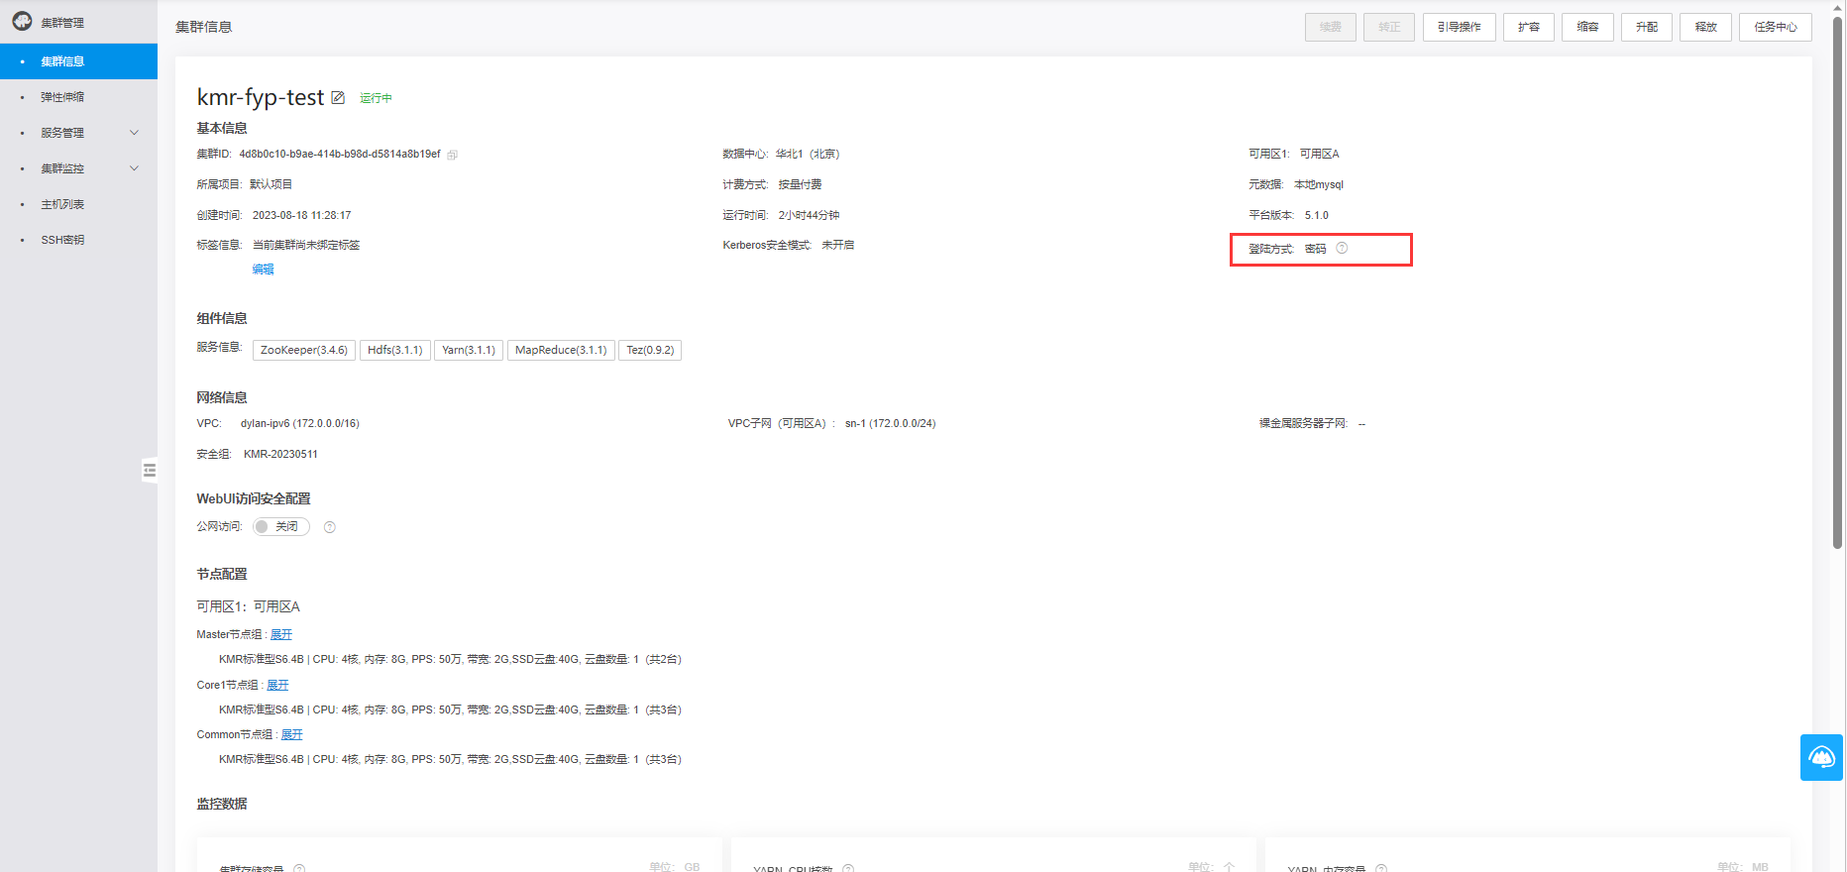
Task: Expand the Common节点组 details
Action: click(x=292, y=734)
